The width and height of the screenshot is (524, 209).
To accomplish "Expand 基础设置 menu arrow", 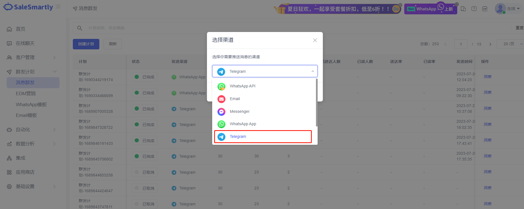I will 54,187.
